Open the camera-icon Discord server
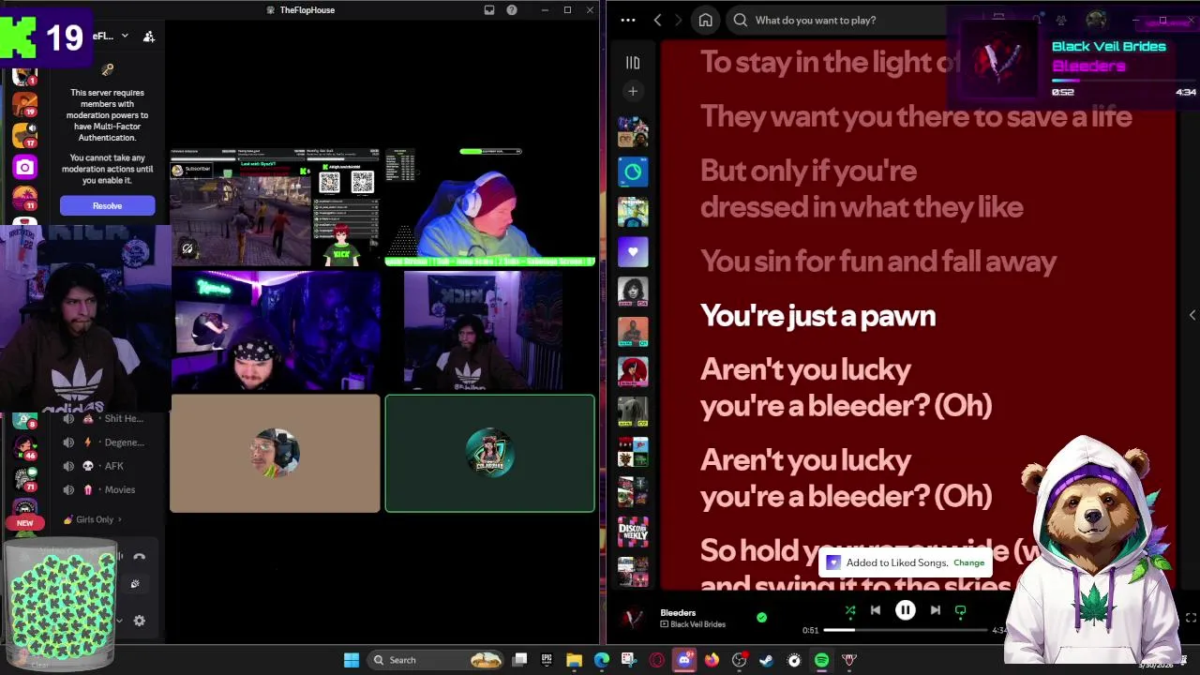Image resolution: width=1200 pixels, height=675 pixels. click(x=25, y=167)
